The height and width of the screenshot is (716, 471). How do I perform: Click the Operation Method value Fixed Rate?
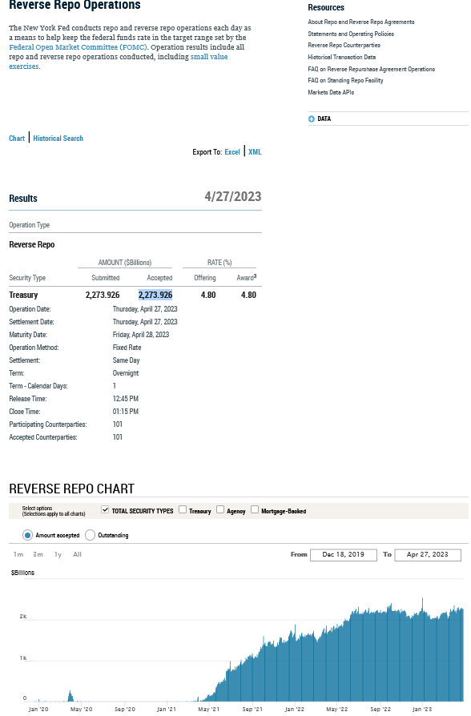point(127,348)
